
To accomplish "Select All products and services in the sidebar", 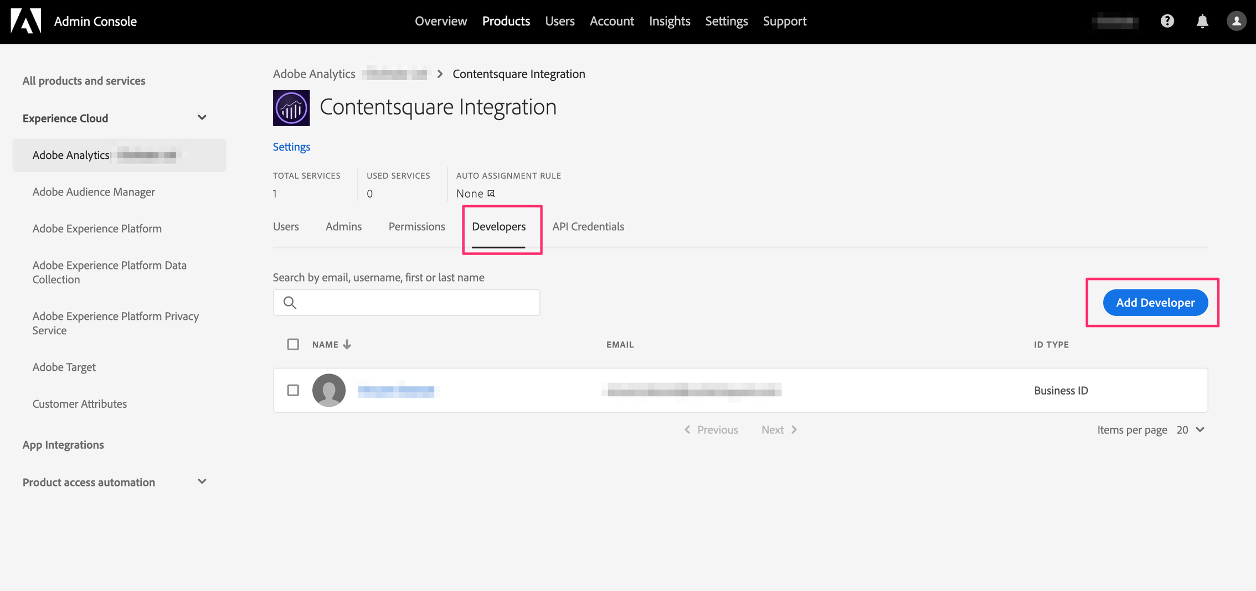I will point(84,81).
